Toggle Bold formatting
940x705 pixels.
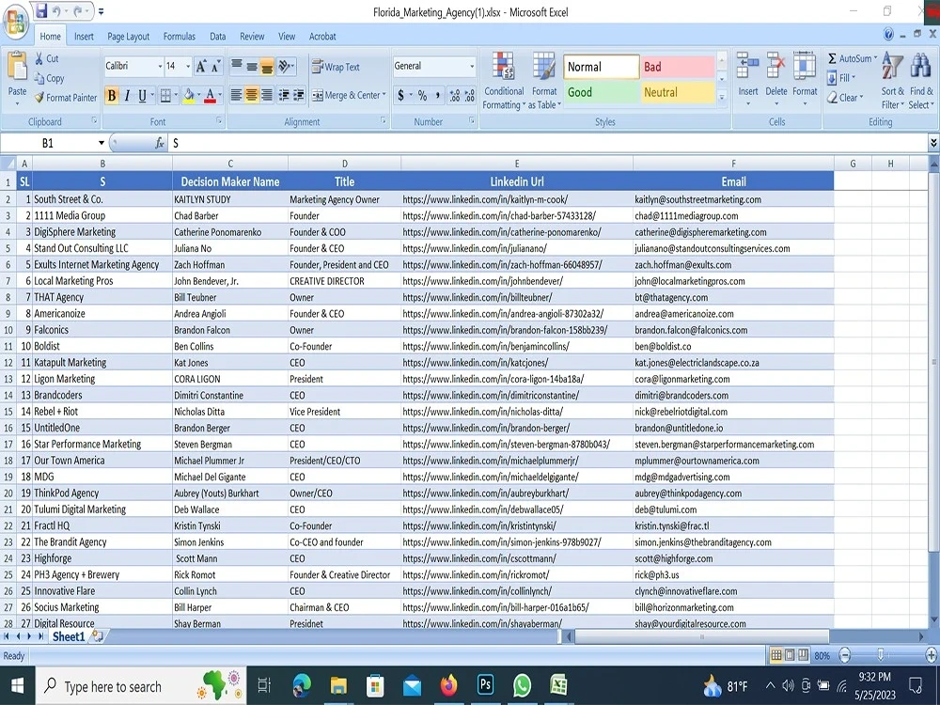coord(112,95)
